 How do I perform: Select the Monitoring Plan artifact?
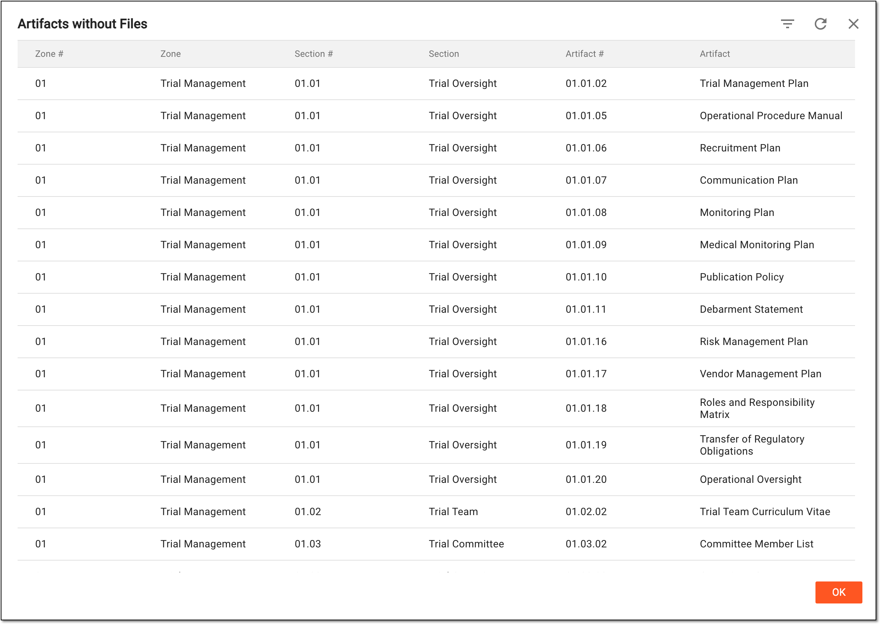pyautogui.click(x=737, y=213)
